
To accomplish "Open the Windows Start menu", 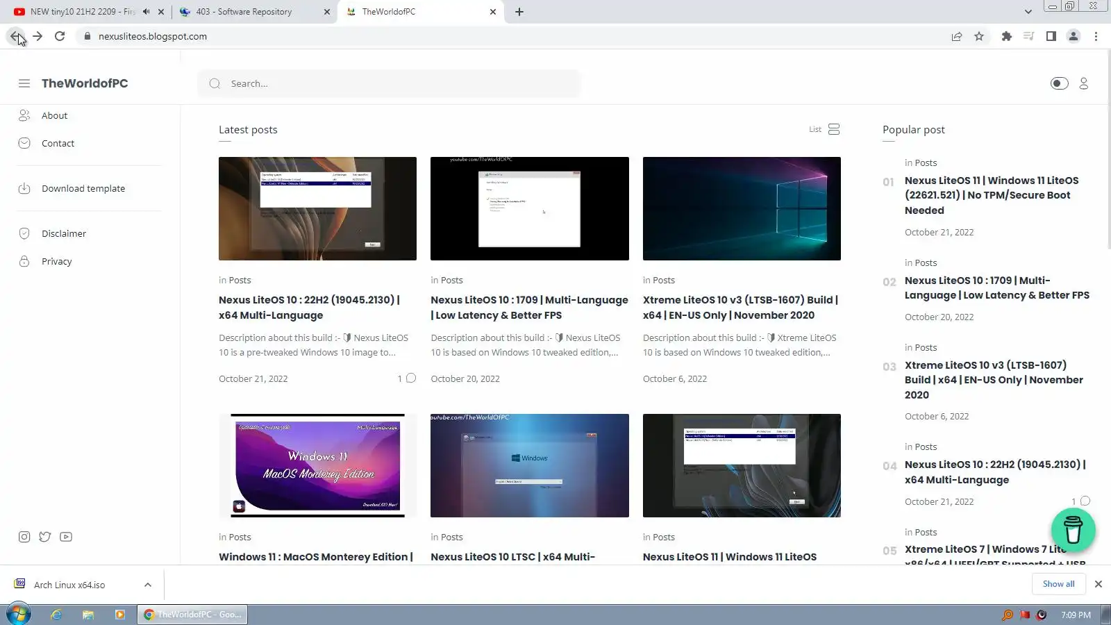I will point(19,615).
